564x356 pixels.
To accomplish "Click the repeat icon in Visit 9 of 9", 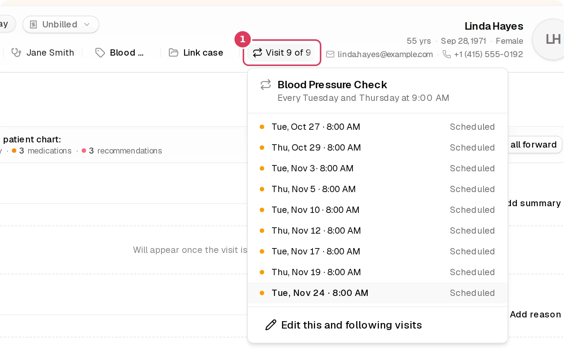I will click(x=258, y=53).
